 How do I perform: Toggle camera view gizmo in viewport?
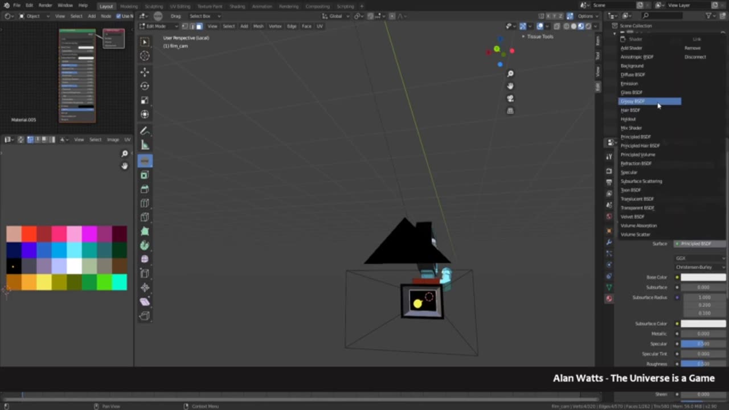click(510, 99)
